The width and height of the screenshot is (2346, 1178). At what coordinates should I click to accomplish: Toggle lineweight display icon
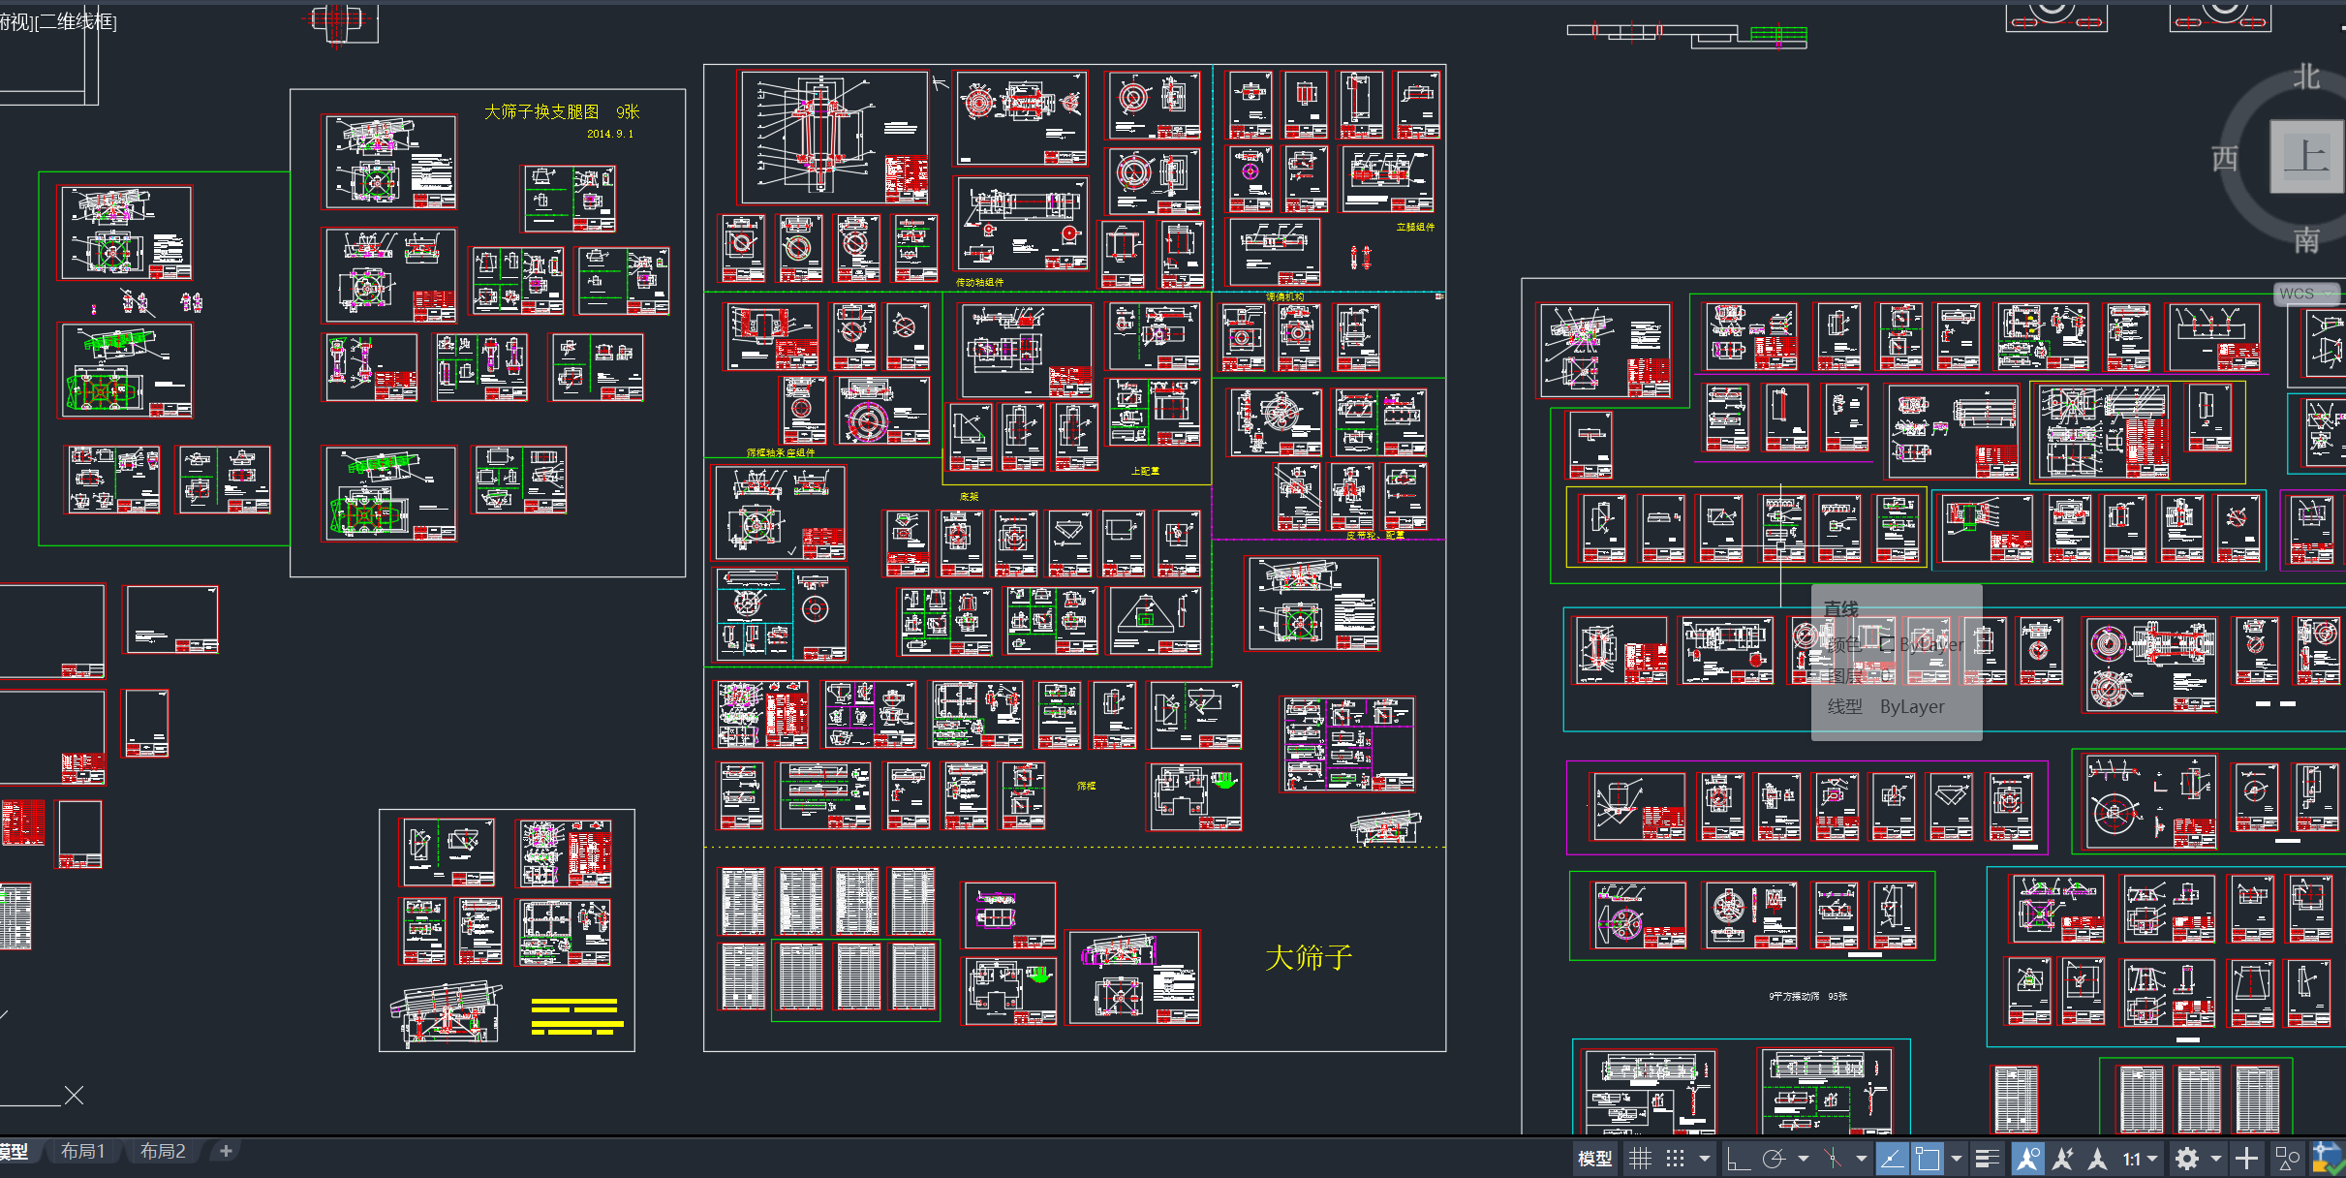click(1988, 1159)
